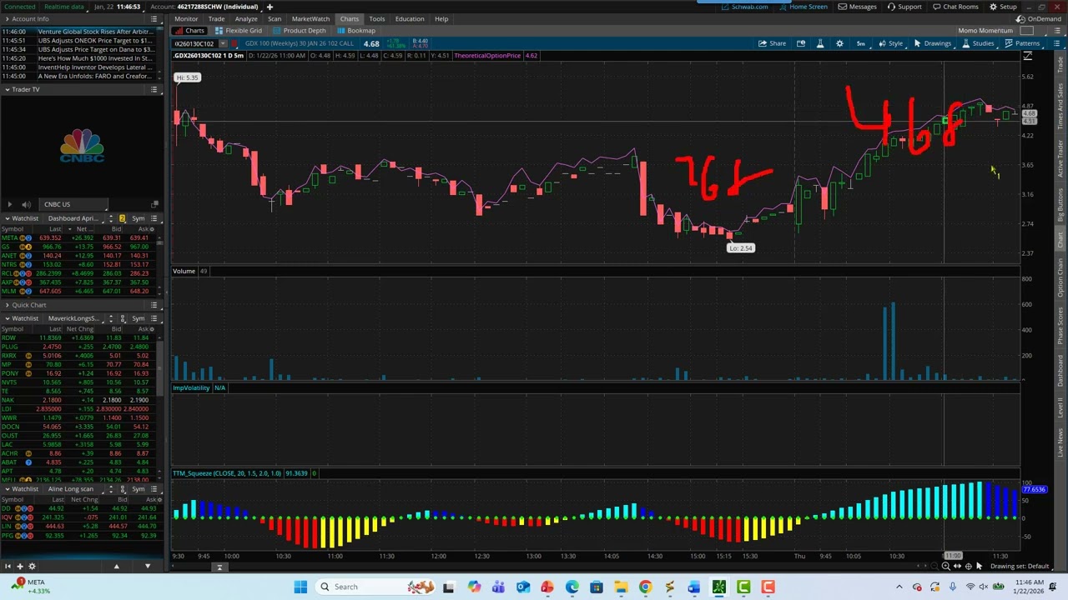Open the Setup menu
The width and height of the screenshot is (1068, 600).
click(x=1003, y=7)
